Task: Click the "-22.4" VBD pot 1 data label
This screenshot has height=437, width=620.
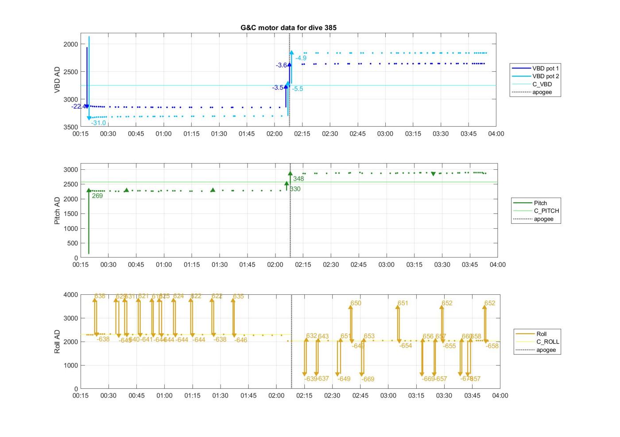Action: tap(78, 106)
